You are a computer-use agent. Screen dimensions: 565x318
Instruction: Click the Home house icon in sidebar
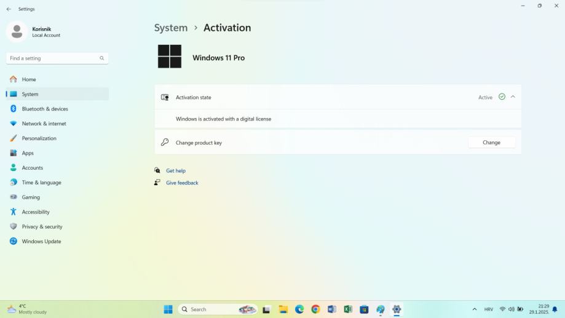(x=14, y=79)
